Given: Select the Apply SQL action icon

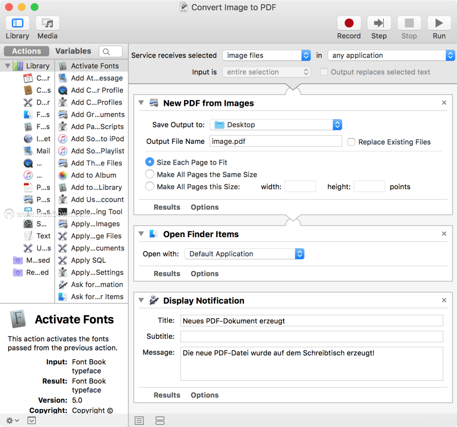Looking at the screenshot, I should pos(63,260).
